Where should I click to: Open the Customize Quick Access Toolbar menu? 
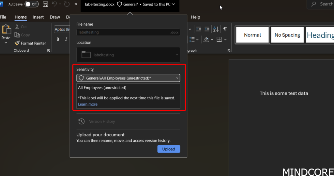[x=76, y=4]
